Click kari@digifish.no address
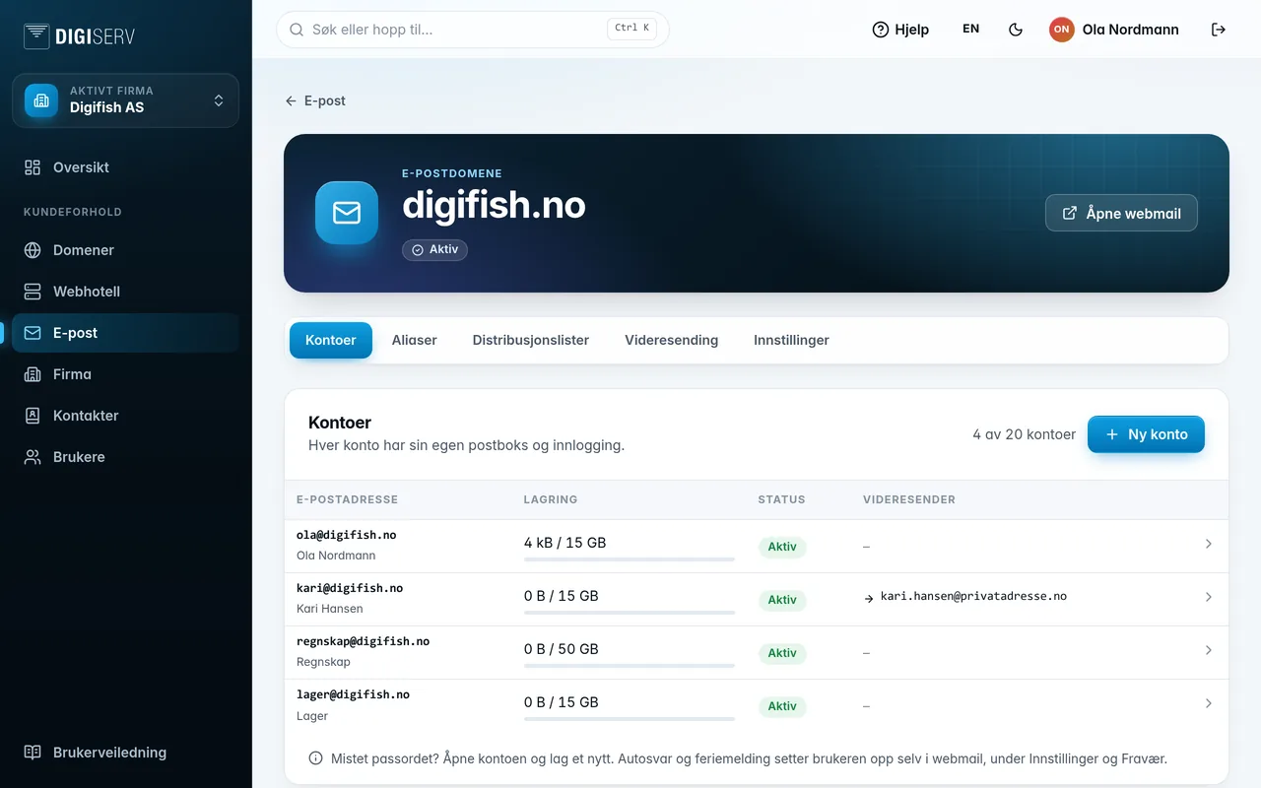This screenshot has height=788, width=1261. pyautogui.click(x=350, y=588)
